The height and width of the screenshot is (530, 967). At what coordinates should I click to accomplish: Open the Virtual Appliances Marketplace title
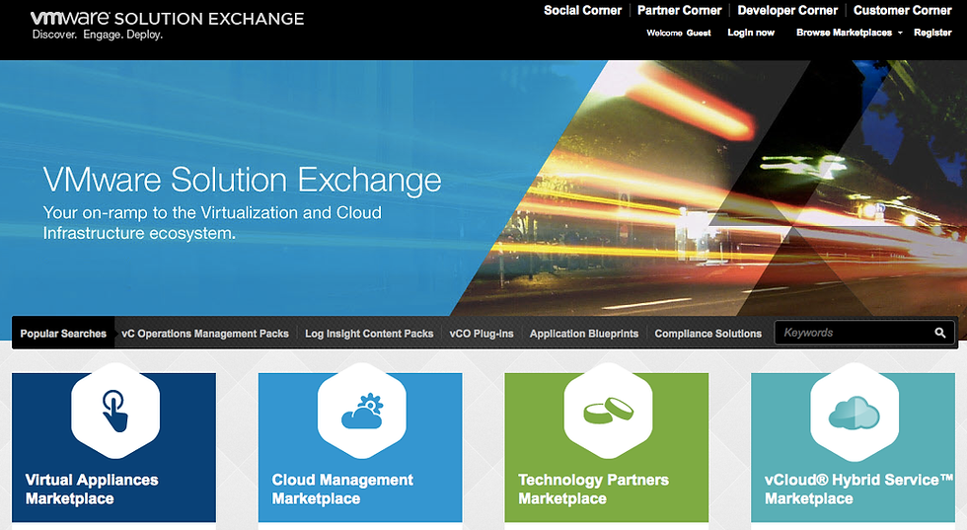pos(91,489)
